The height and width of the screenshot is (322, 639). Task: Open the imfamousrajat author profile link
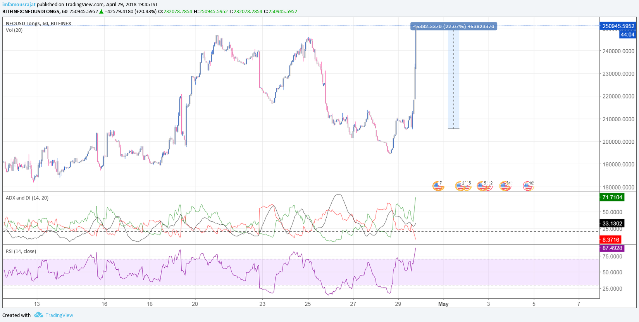[19, 4]
